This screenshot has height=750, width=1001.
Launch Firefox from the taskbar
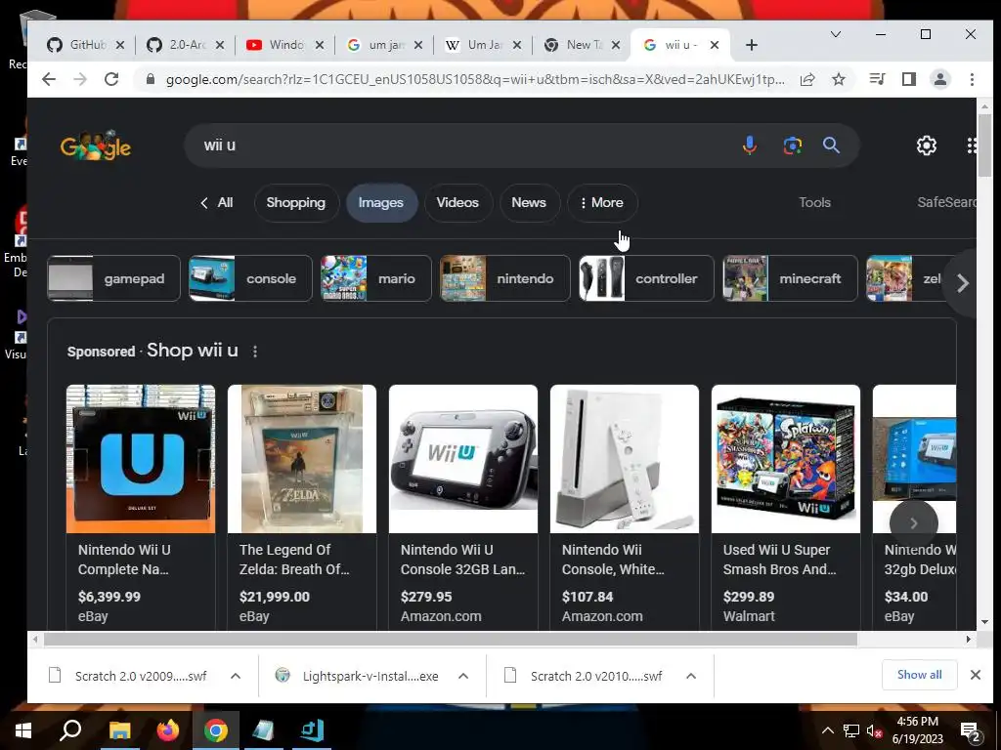point(168,730)
